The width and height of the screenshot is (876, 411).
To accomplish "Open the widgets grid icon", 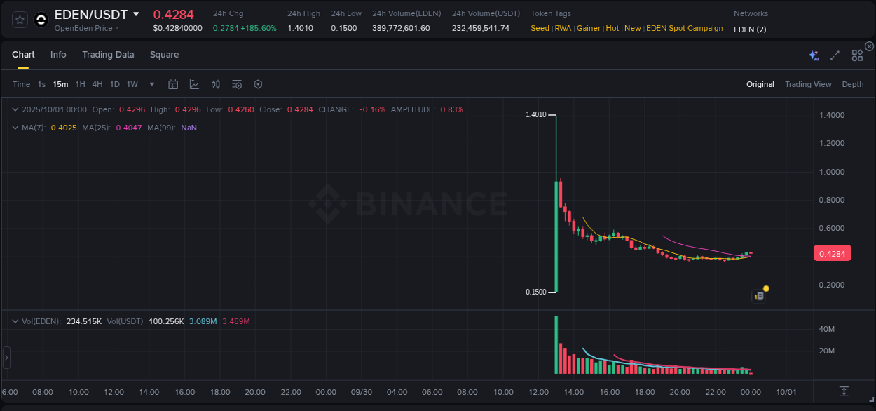I will (x=856, y=55).
